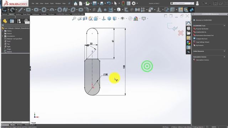Open Subscription Services link

coord(202,60)
